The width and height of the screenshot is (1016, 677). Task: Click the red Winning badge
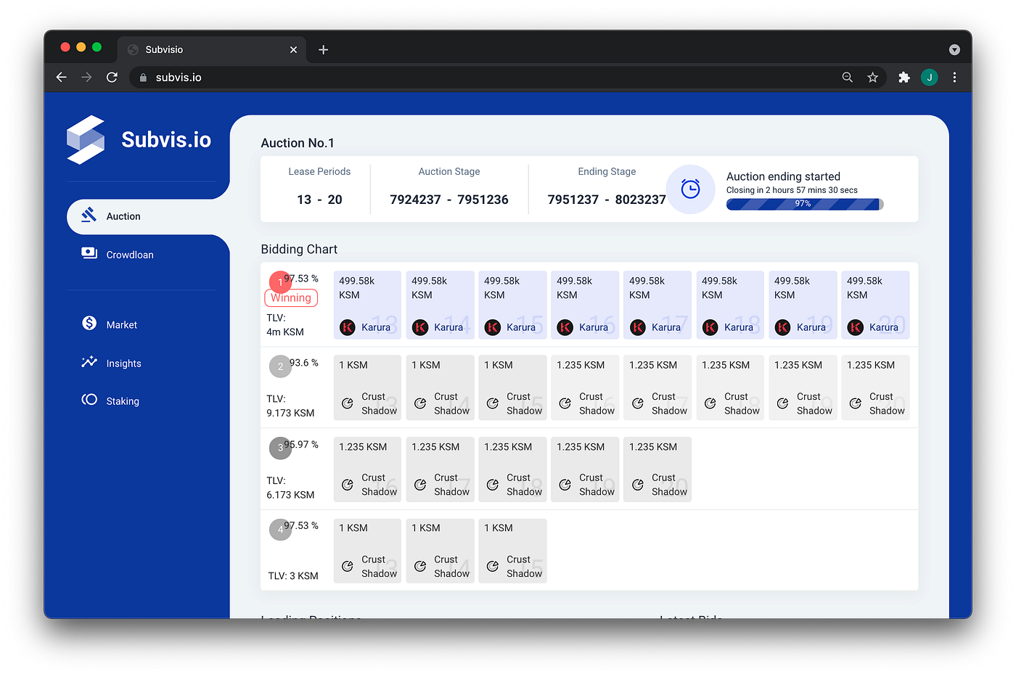click(291, 298)
